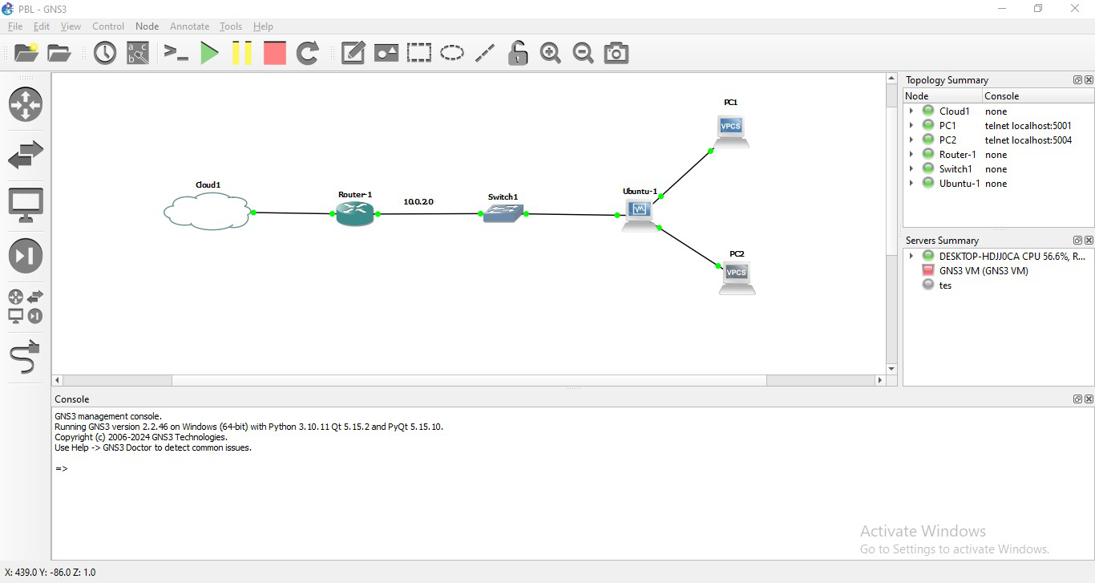Select the Cloud1 node on canvas
The image size is (1095, 583).
point(207,213)
